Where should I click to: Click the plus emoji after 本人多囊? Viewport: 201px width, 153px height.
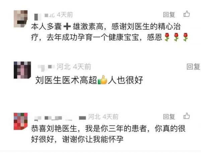[67, 27]
